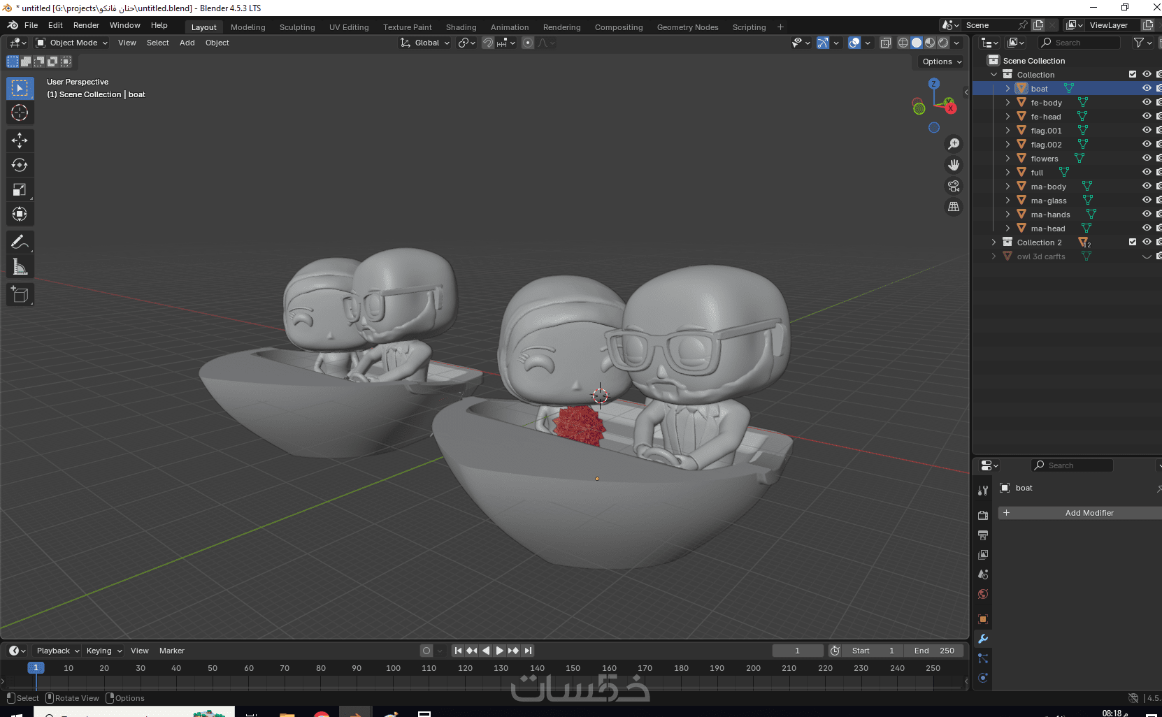Choose the Add Cube tool

coord(20,295)
